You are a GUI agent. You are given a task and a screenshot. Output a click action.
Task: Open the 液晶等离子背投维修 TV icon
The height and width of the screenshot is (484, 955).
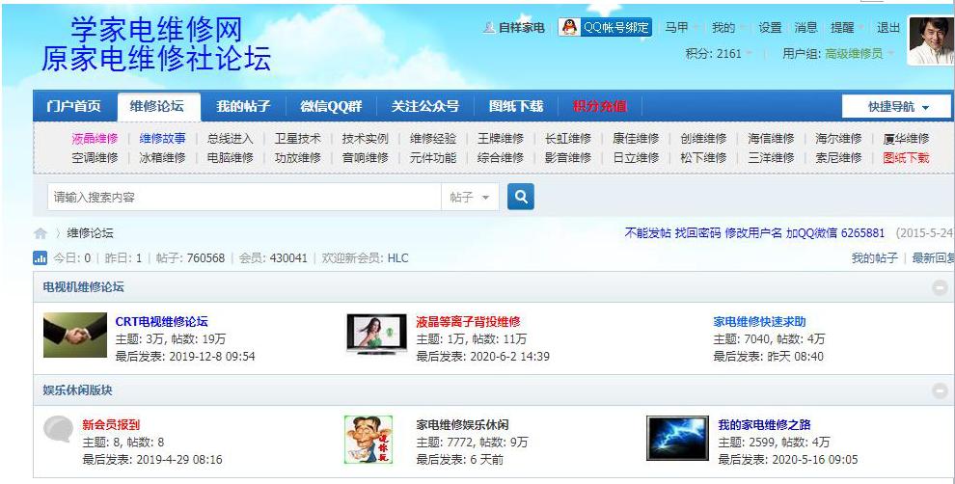click(x=376, y=336)
